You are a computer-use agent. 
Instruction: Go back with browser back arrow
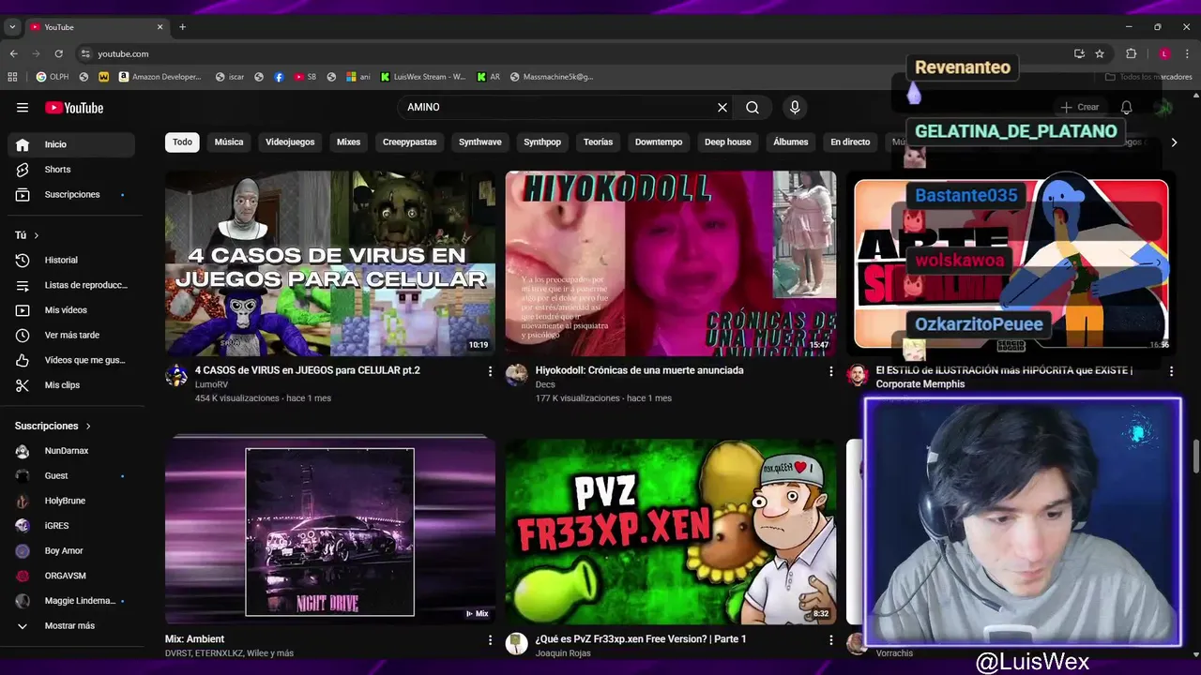pos(14,54)
